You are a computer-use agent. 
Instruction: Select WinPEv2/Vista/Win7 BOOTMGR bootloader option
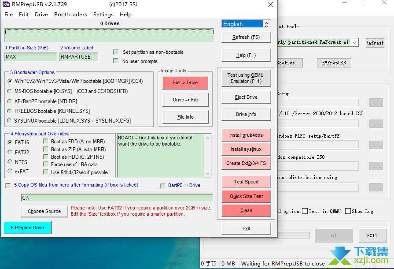click(x=10, y=81)
